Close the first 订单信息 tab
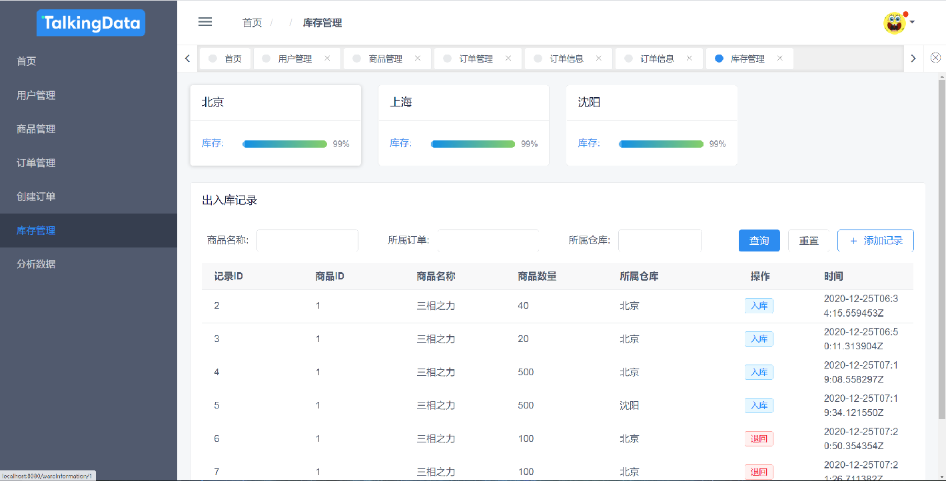 (x=599, y=58)
